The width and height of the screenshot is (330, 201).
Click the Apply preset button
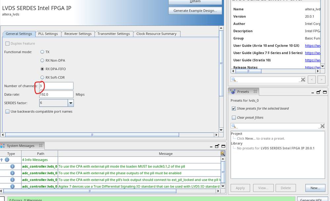pos(240,188)
